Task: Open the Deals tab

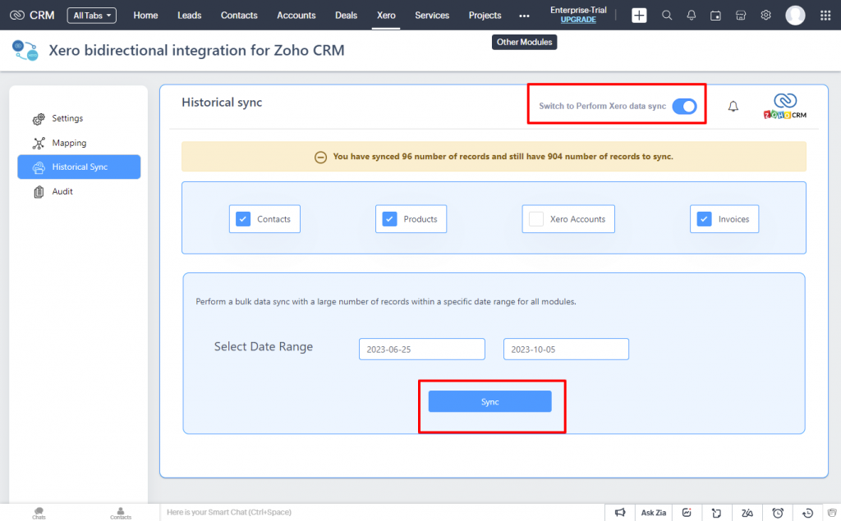Action: (x=346, y=16)
